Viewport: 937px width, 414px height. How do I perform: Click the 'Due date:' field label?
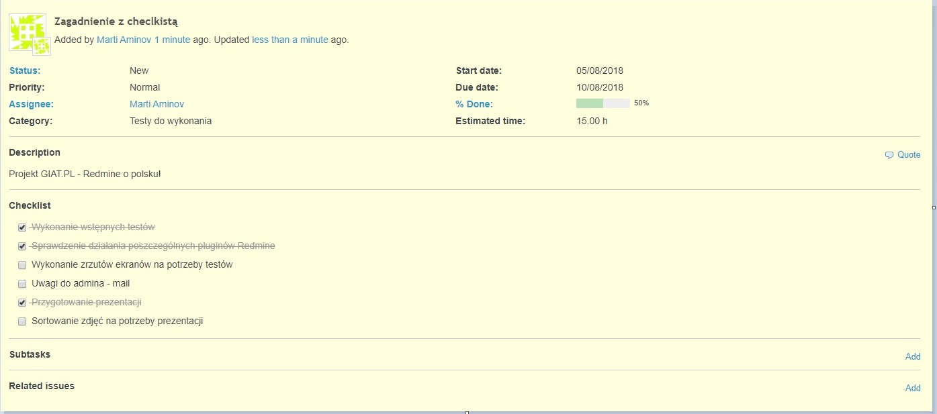476,87
